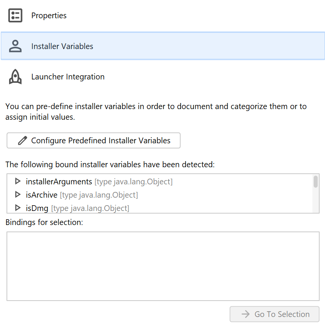Image resolution: width=325 pixels, height=328 pixels.
Task: Click the scrollbar track below the thumb
Action: click(x=315, y=201)
